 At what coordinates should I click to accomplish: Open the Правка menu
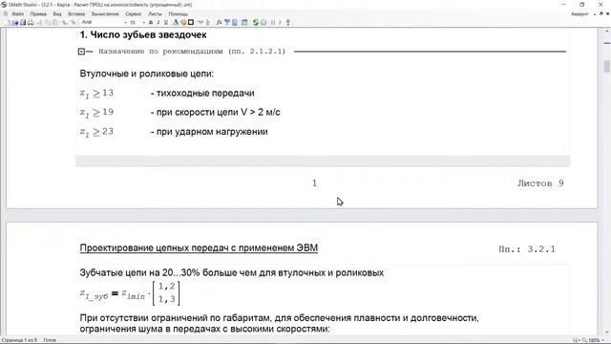coord(38,14)
